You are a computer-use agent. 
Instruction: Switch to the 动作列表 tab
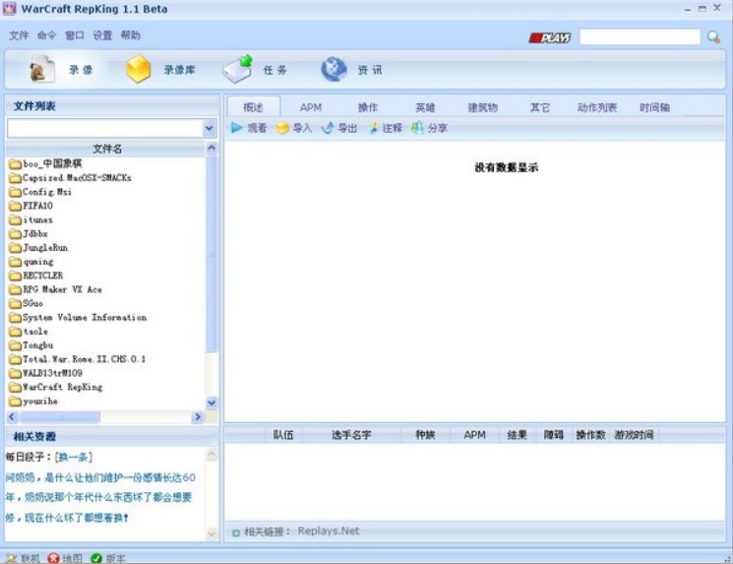pos(597,107)
